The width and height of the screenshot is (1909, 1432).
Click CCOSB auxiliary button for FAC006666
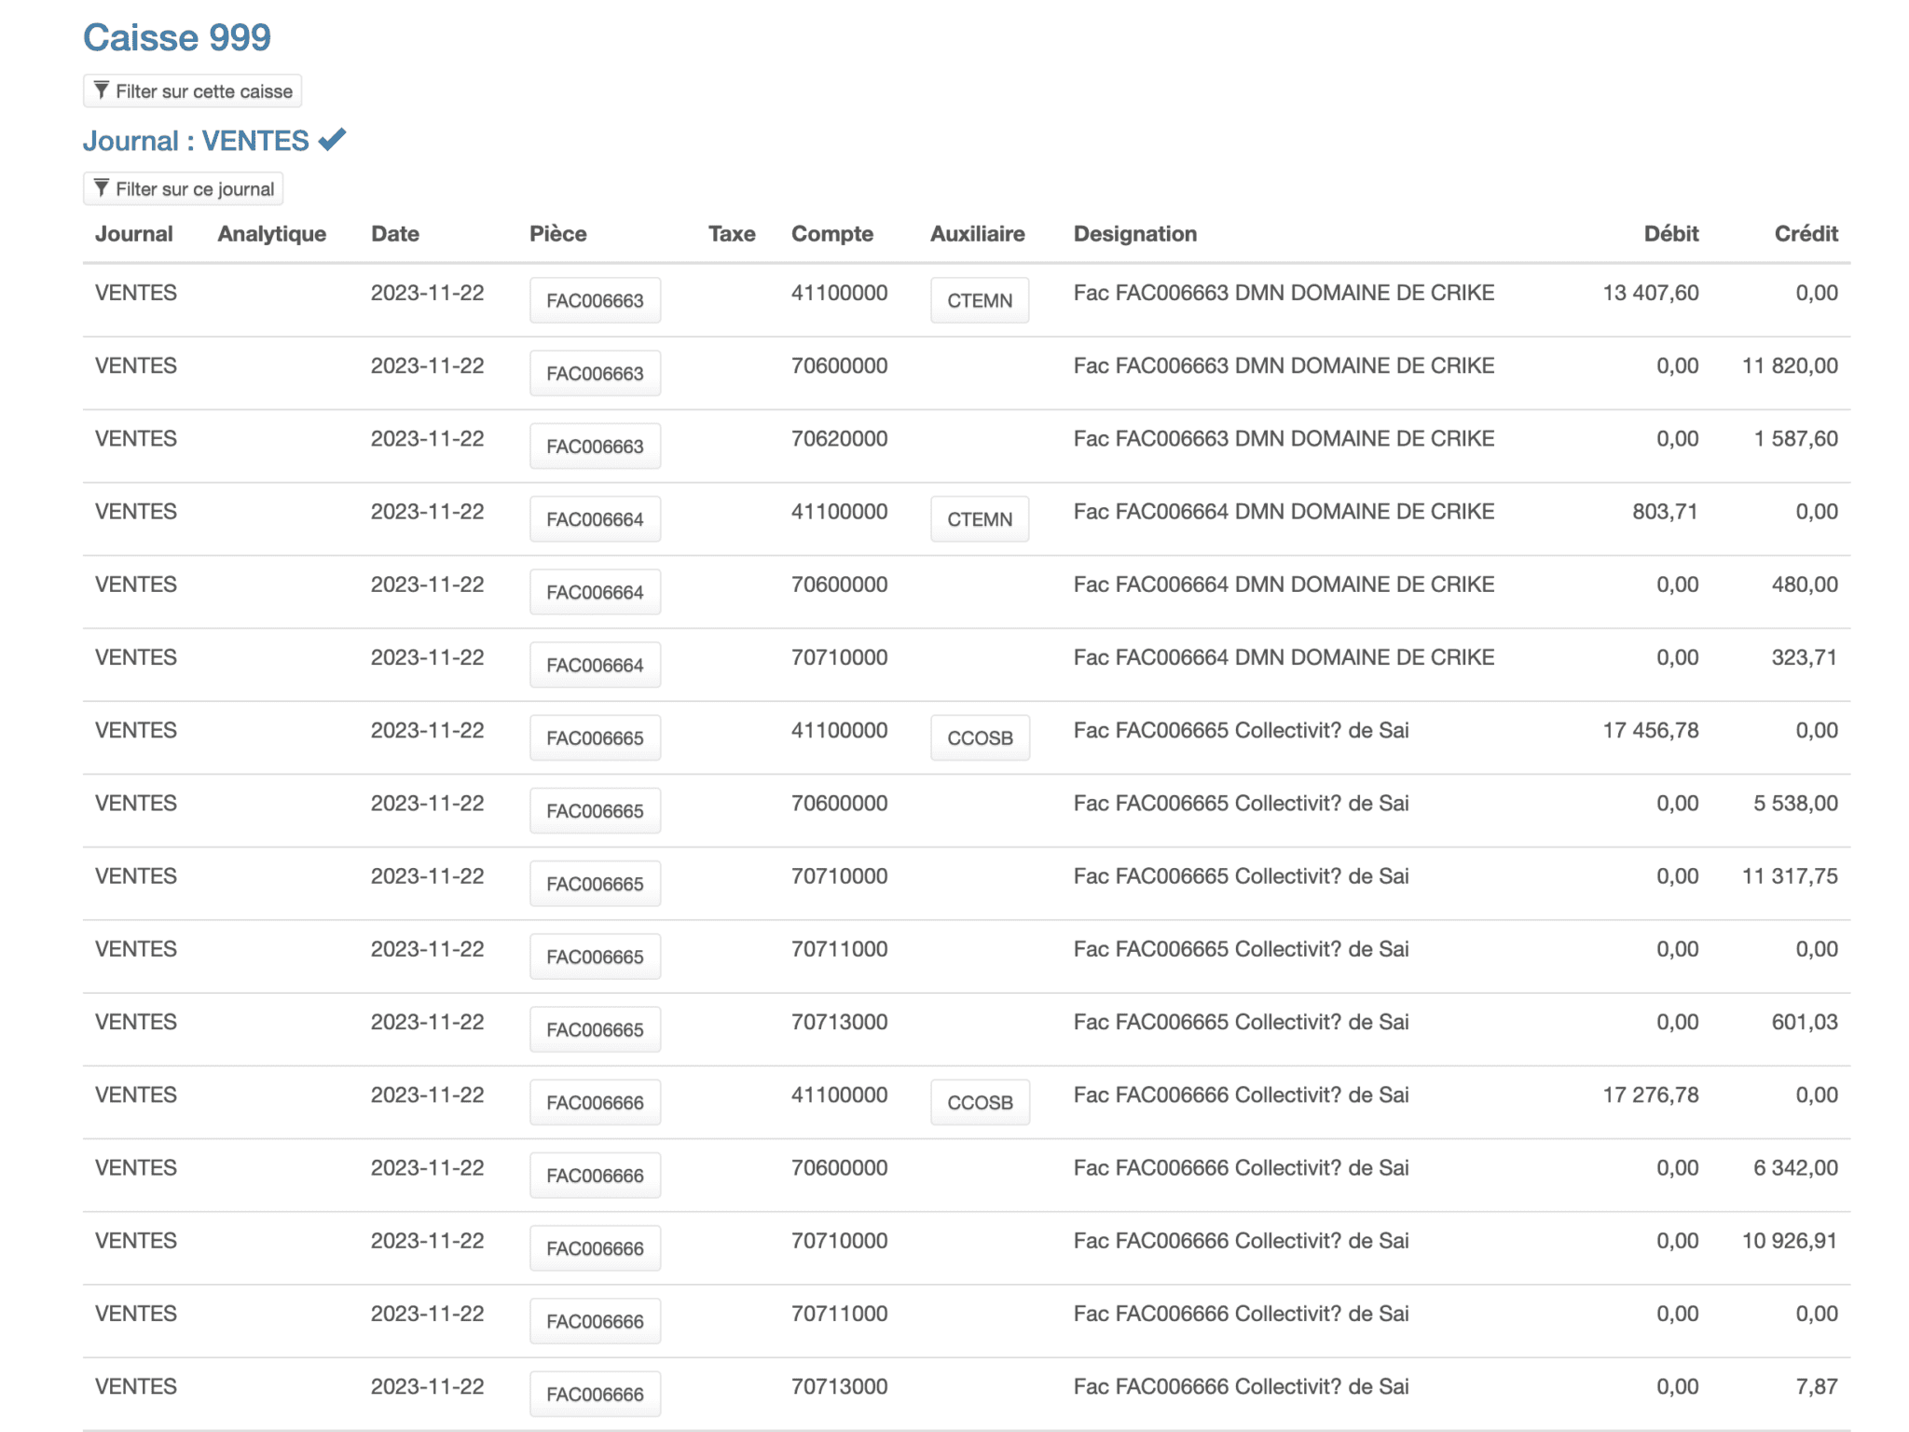[980, 1102]
